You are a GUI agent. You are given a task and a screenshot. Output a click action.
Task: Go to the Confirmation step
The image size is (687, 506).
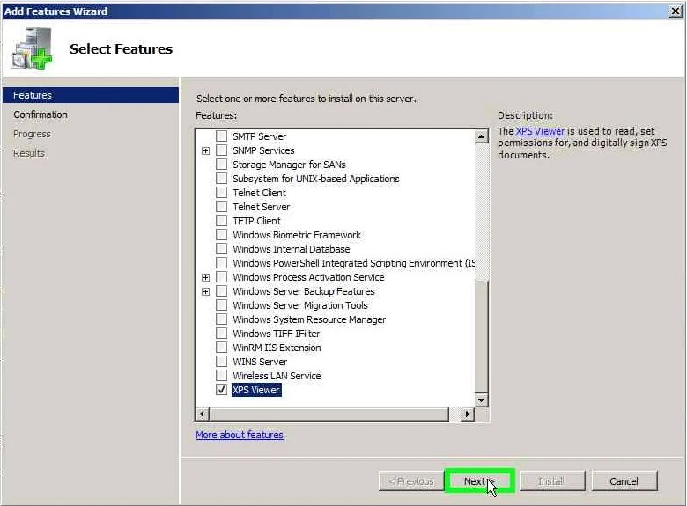coord(41,114)
